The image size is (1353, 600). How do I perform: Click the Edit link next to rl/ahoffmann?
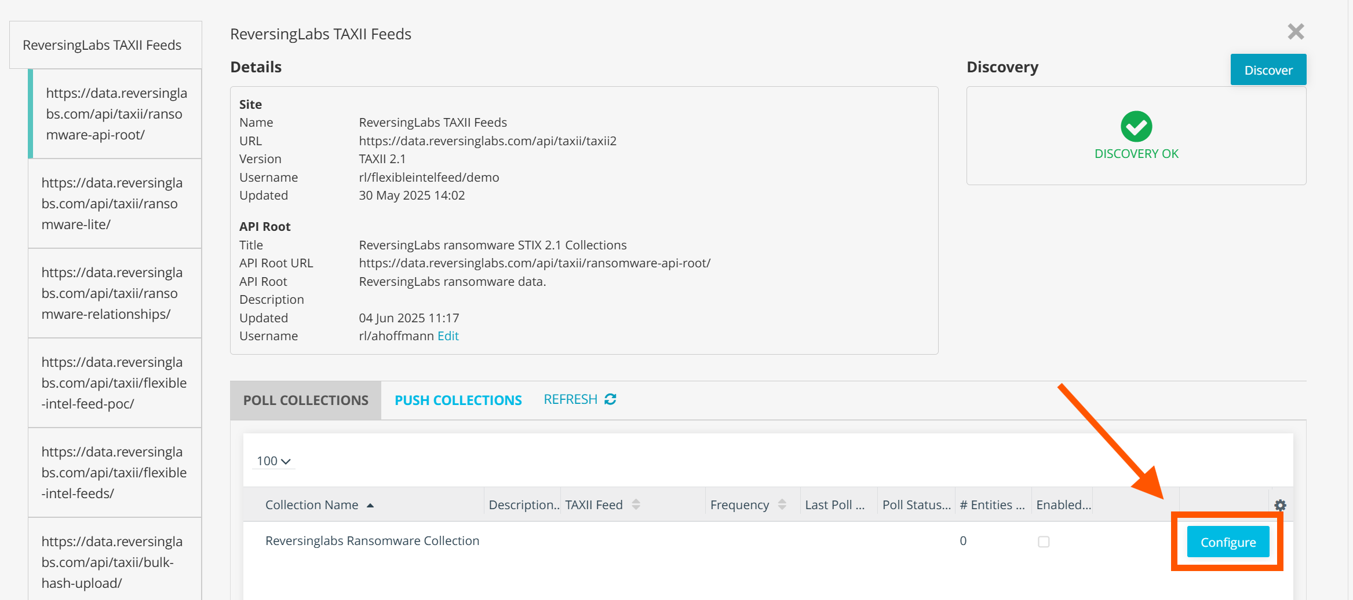click(448, 336)
